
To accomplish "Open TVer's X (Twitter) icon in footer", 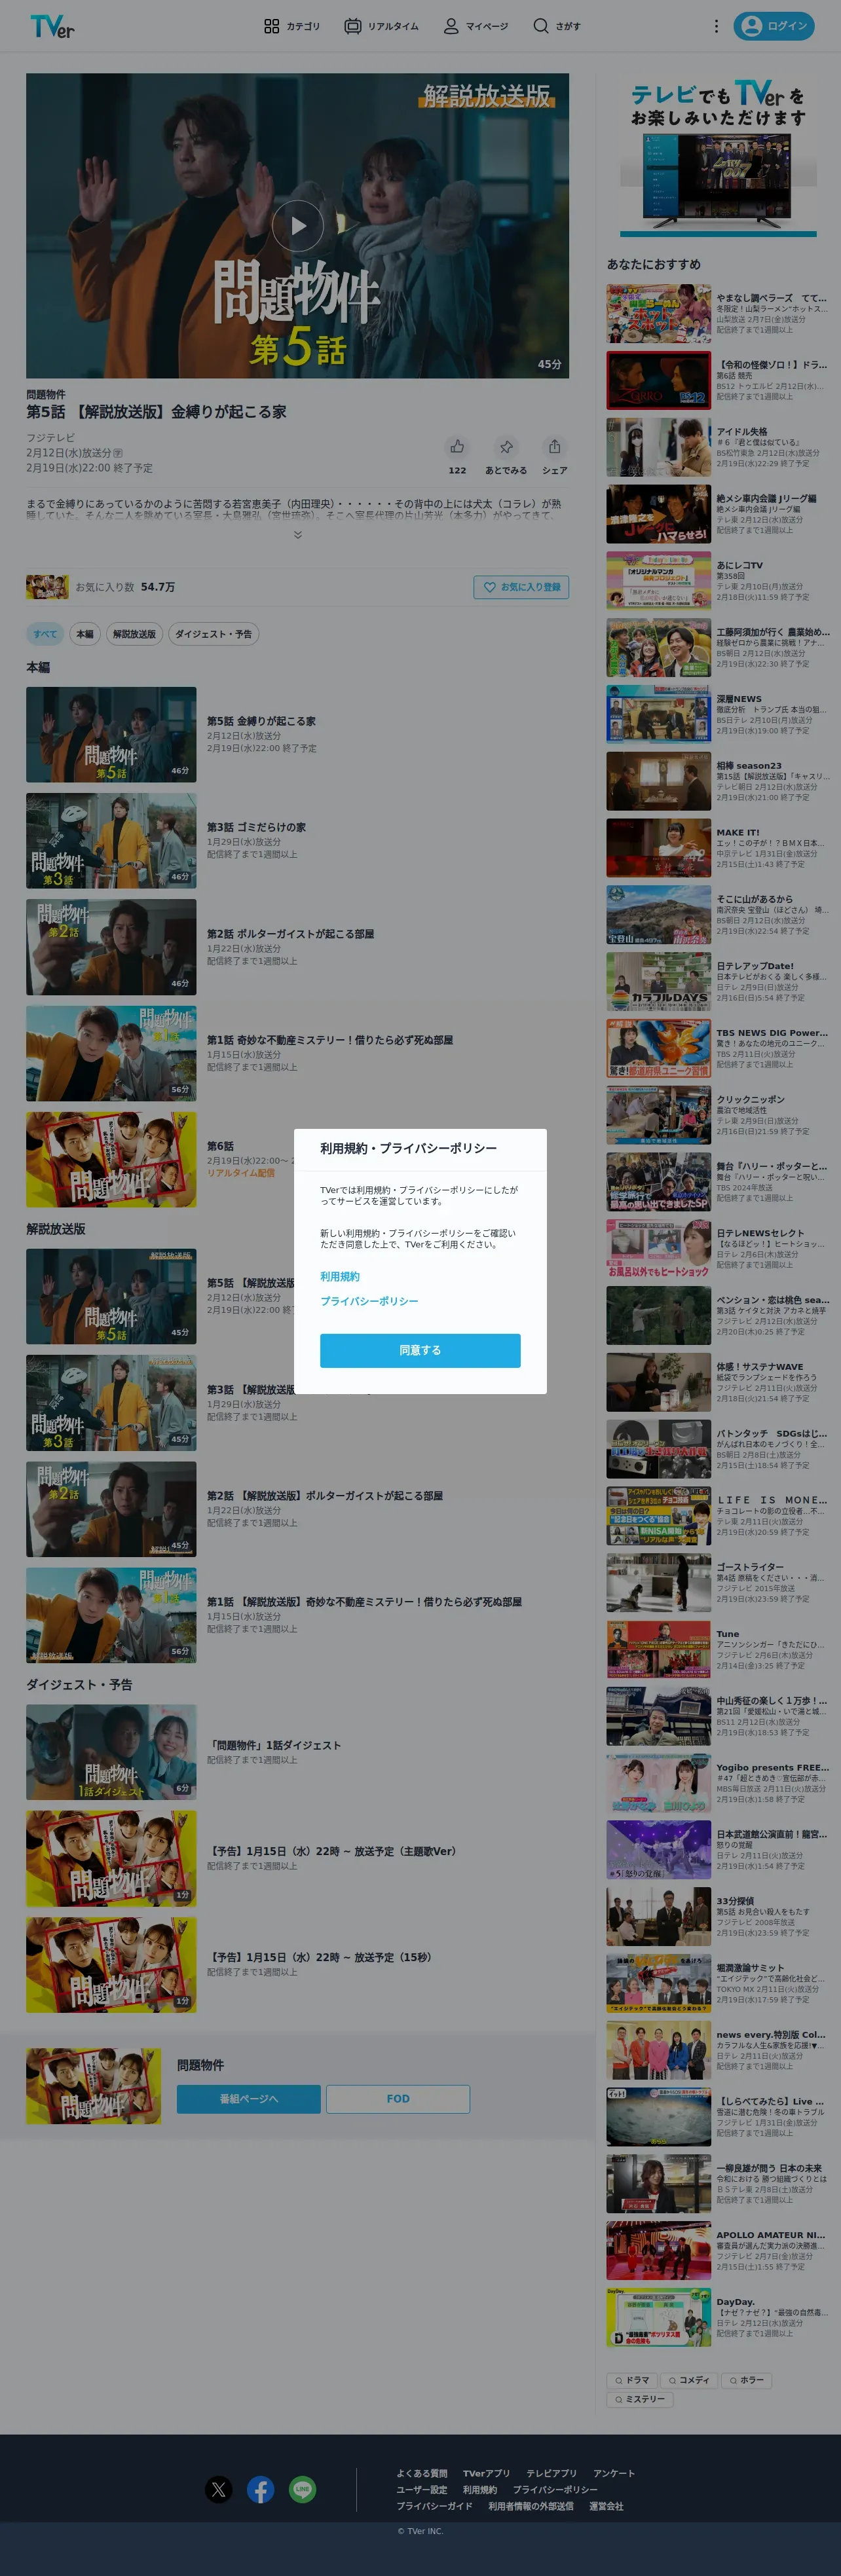I will coord(219,2489).
